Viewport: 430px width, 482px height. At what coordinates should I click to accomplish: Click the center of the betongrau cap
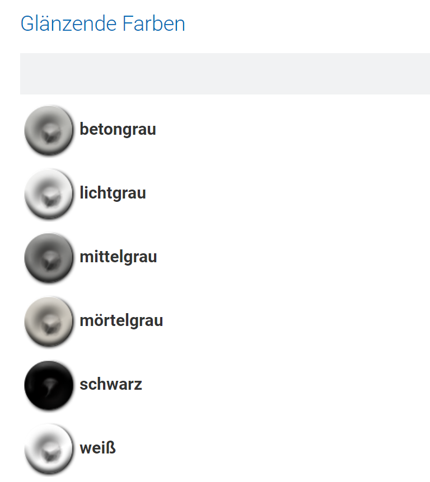point(49,130)
